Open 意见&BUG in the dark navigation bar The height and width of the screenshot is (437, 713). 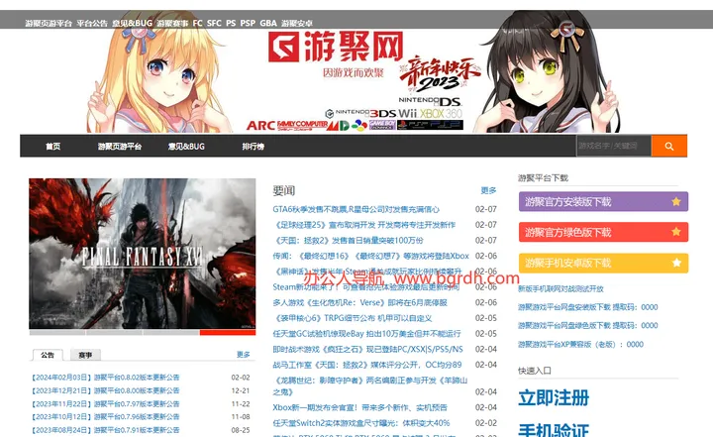pos(186,146)
